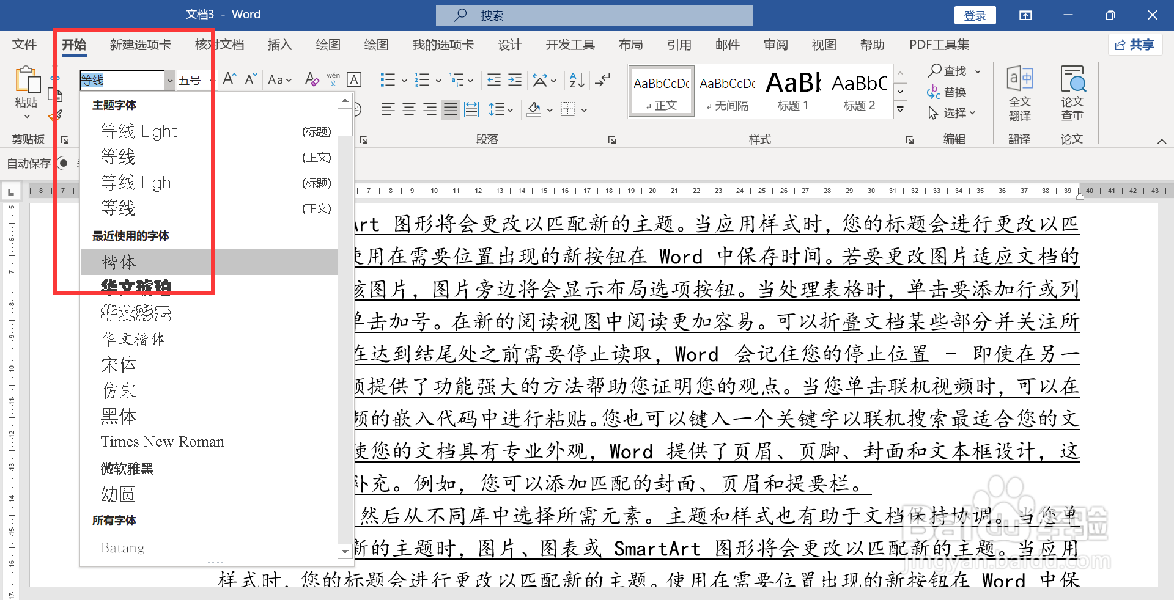Click the Align Left icon
Viewport: 1174px width, 600px height.
click(x=388, y=109)
